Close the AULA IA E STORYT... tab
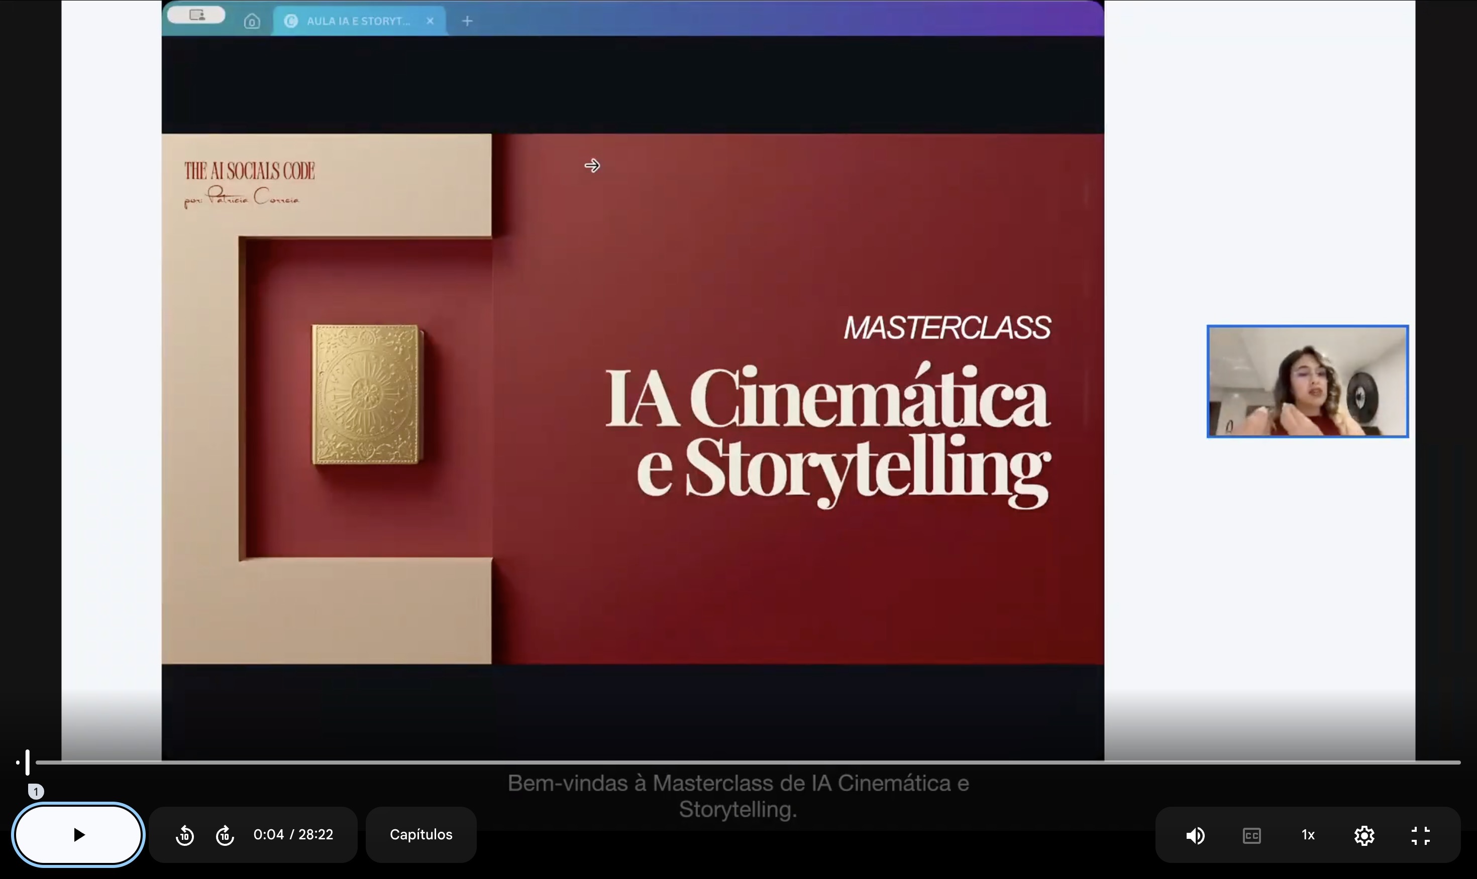1477x879 pixels. [x=431, y=21]
